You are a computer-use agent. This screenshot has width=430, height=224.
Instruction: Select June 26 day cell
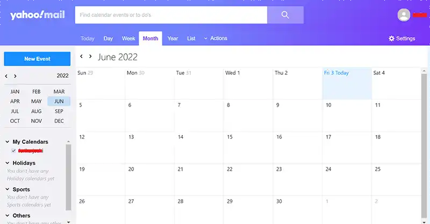[x=101, y=210]
